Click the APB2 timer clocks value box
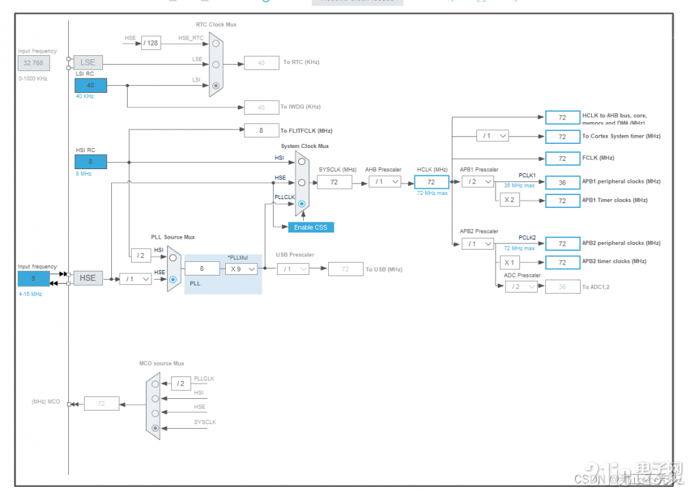Screen dimensions: 690x491 [562, 263]
